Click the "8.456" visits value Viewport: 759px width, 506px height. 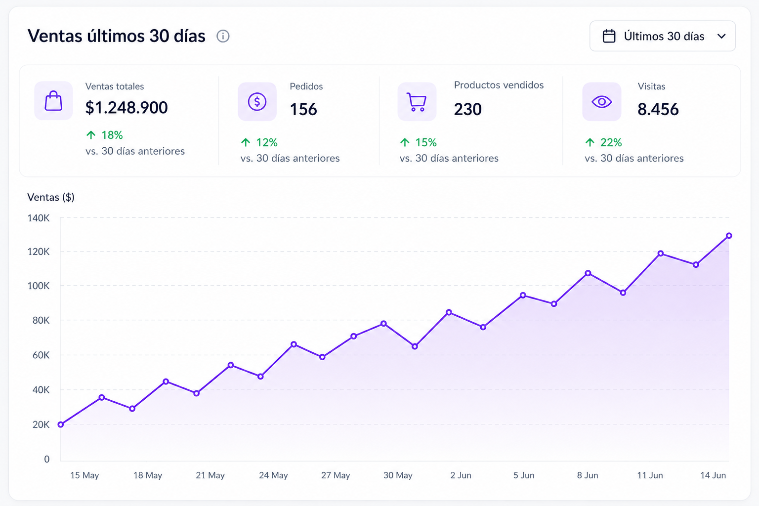pos(658,109)
